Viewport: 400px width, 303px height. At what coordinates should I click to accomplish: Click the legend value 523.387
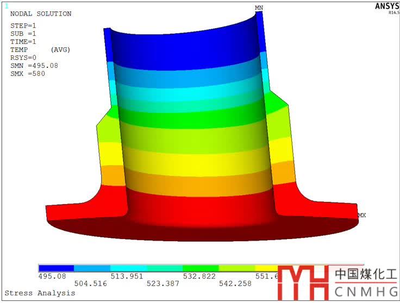click(x=163, y=283)
